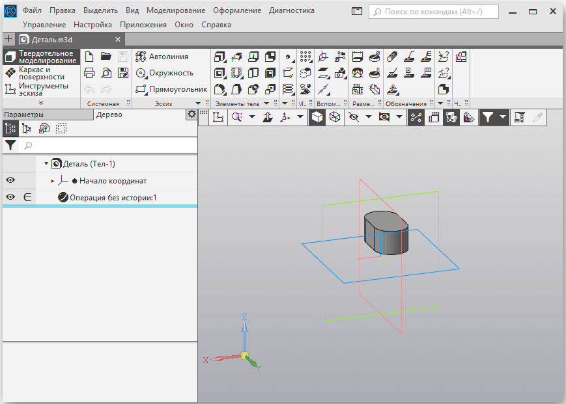The width and height of the screenshot is (566, 404).
Task: Click the cut-extrude icon in Элементы тела
Action: coord(219,73)
